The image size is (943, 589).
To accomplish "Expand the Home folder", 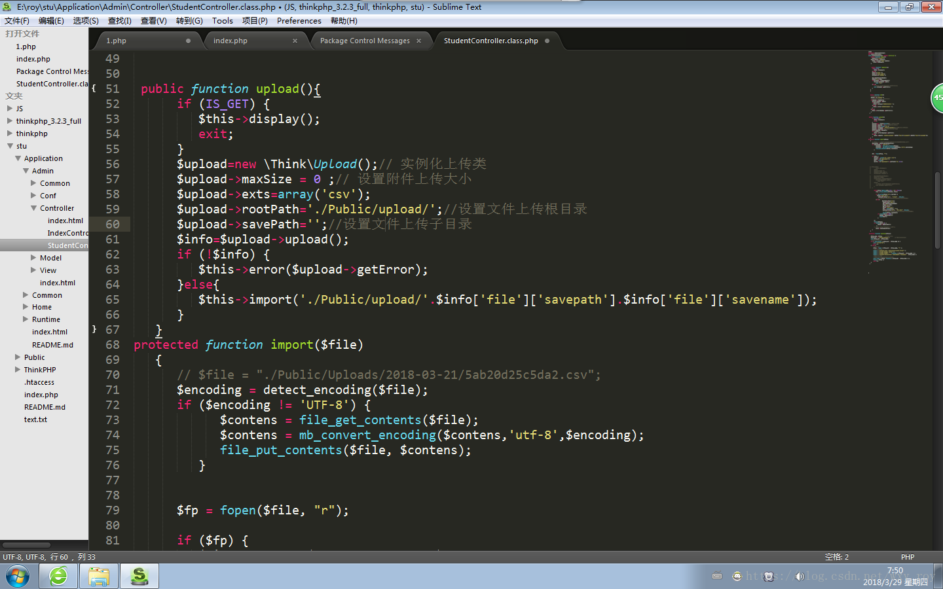I will [26, 307].
